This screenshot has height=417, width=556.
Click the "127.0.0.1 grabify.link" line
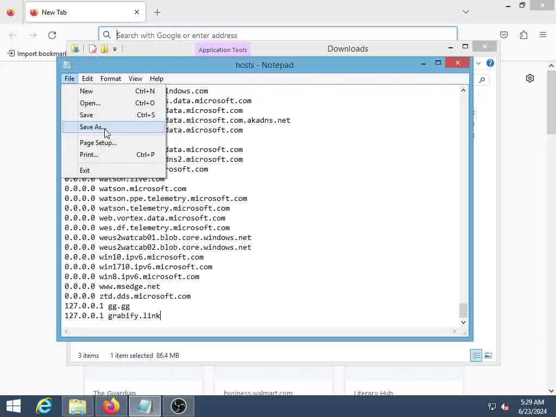(x=112, y=315)
